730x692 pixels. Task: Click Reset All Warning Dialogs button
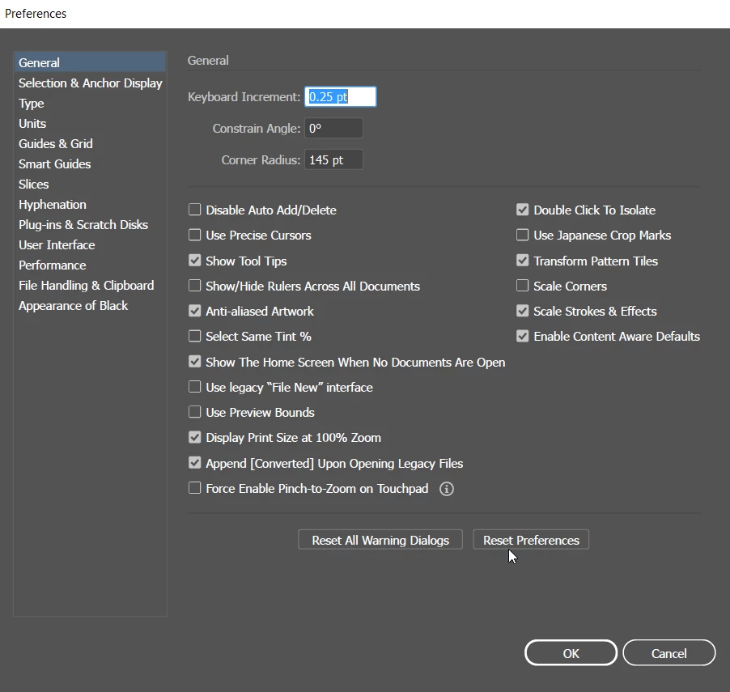(x=380, y=540)
